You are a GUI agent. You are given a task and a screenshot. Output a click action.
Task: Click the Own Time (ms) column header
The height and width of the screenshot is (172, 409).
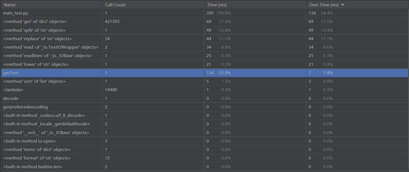[x=324, y=5]
